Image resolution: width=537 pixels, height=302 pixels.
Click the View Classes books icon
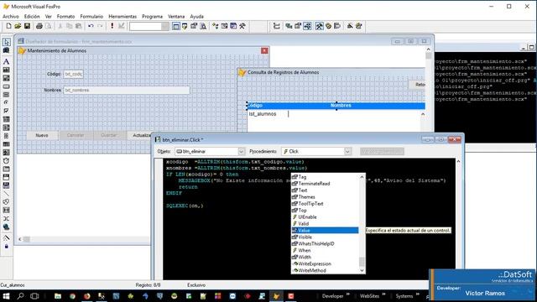[6, 50]
